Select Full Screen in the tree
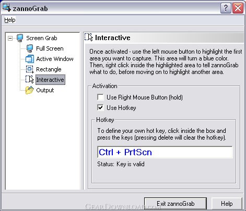The width and height of the screenshot is (246, 211). (50, 48)
